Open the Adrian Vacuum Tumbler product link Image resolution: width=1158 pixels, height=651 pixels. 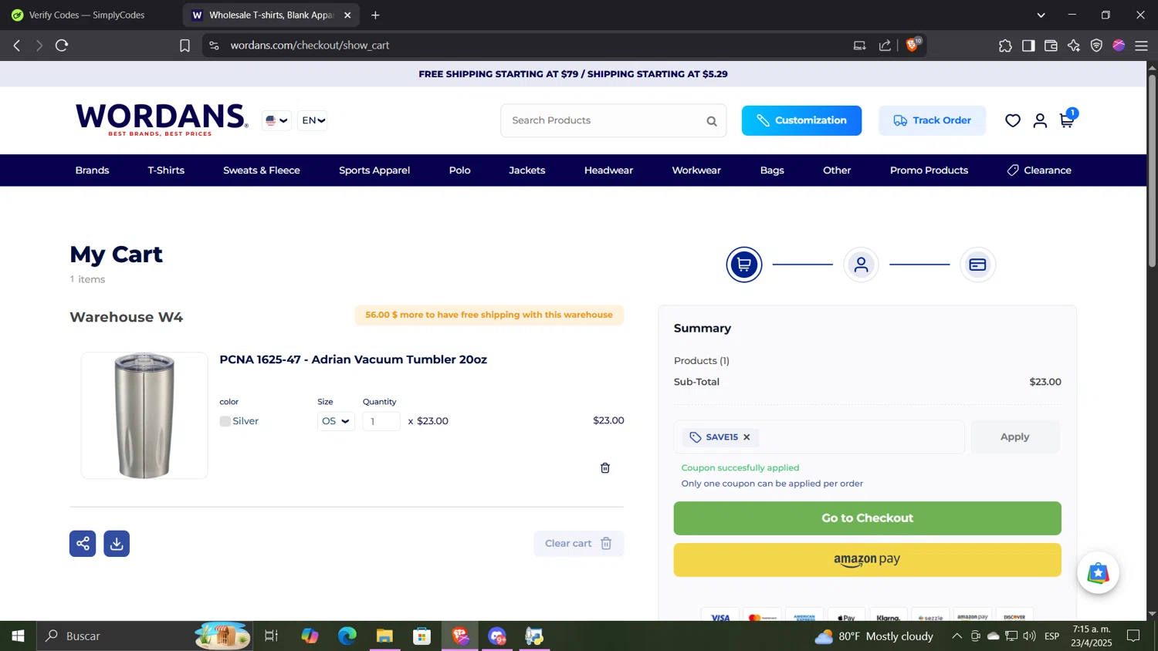(353, 359)
